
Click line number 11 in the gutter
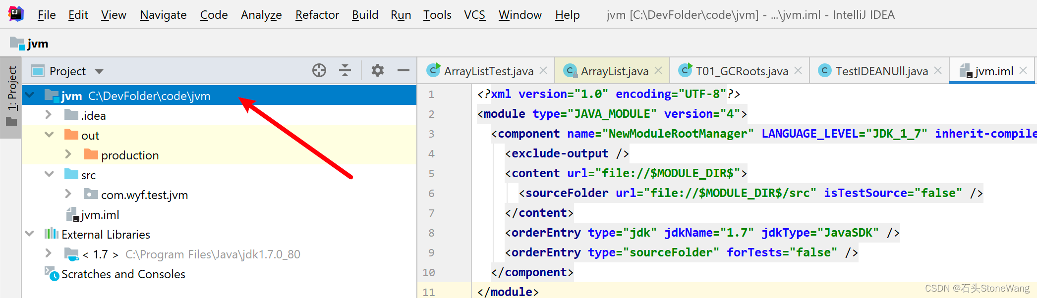(x=429, y=292)
